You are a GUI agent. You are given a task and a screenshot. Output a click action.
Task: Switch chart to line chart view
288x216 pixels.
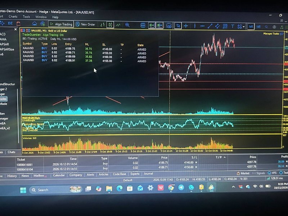coord(118,25)
